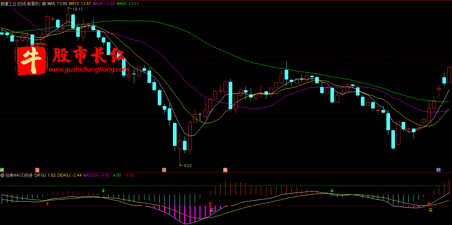The width and height of the screenshot is (452, 225).
Task: Click the DIFGJ: 1.02 value label
Action: point(45,175)
